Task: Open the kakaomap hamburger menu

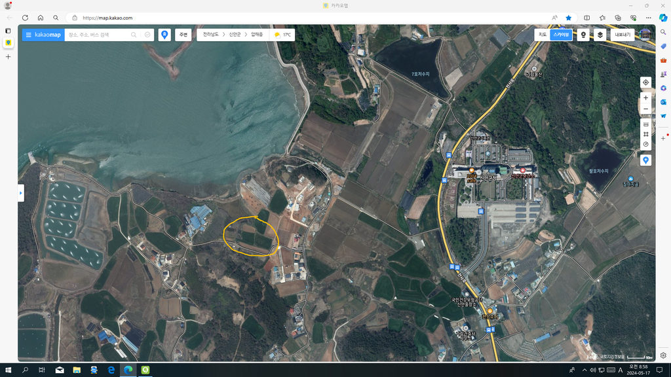Action: pos(28,35)
